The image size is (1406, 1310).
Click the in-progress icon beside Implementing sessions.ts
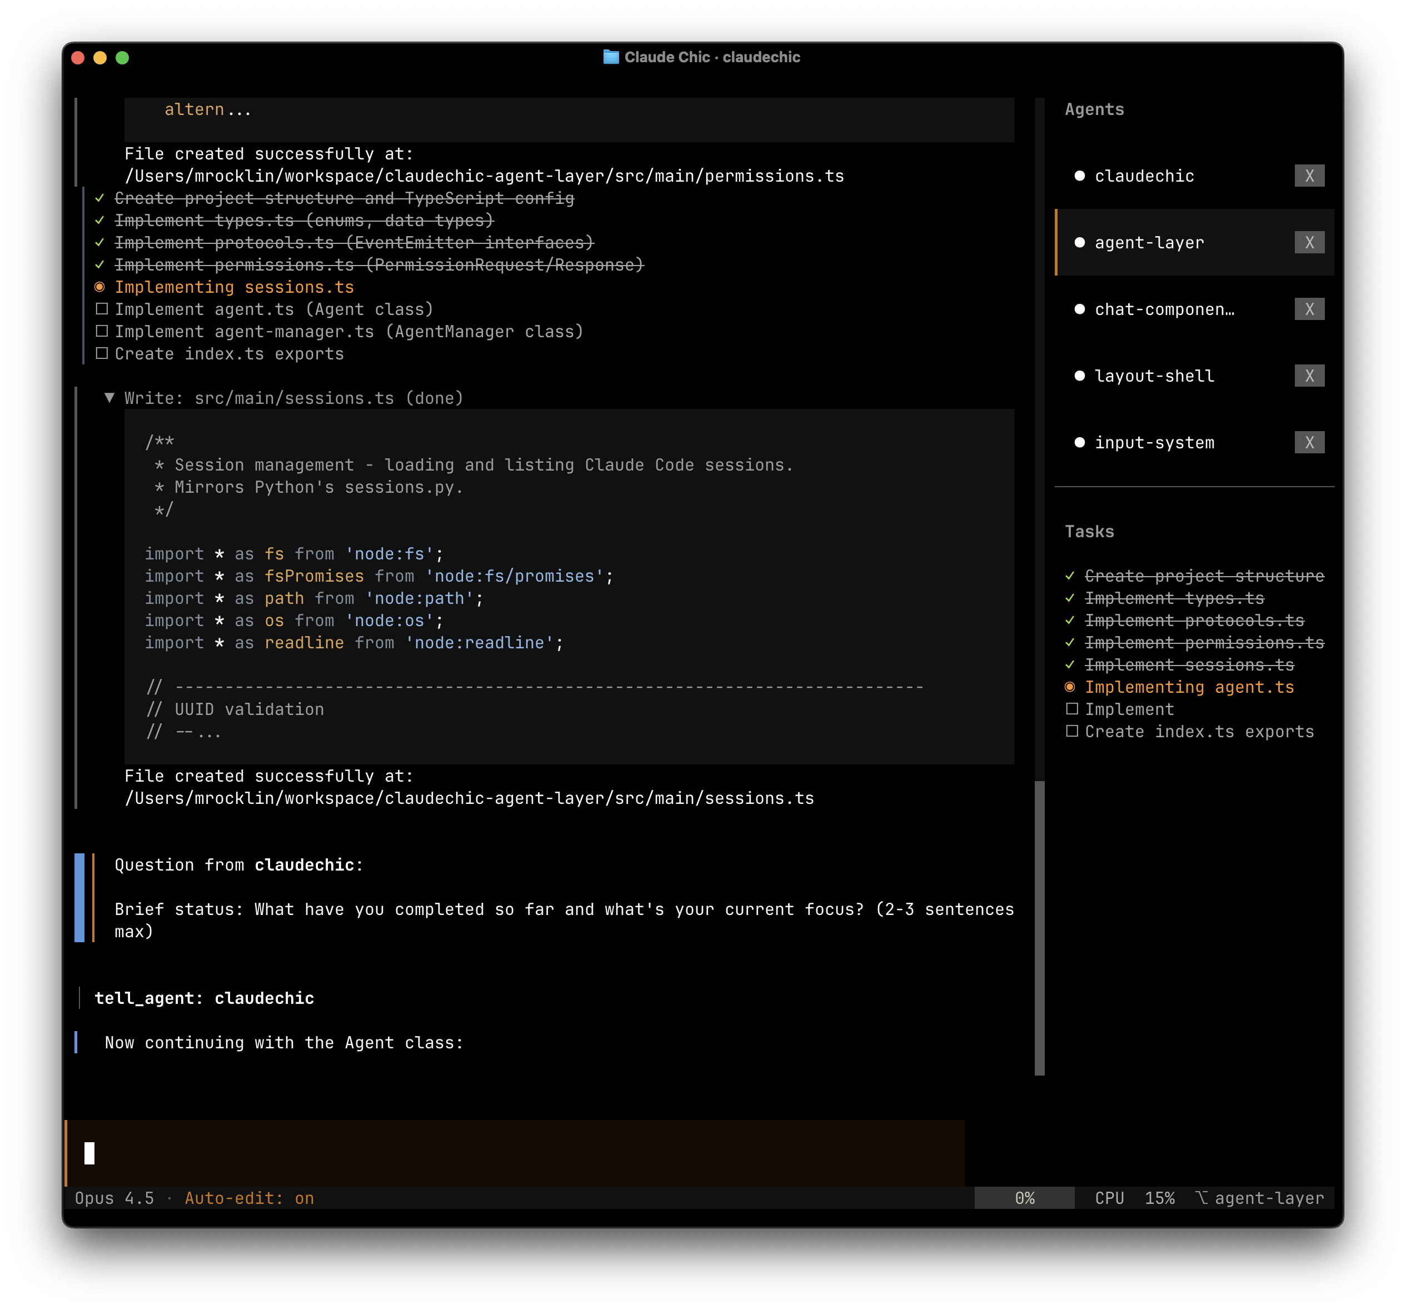click(x=99, y=287)
